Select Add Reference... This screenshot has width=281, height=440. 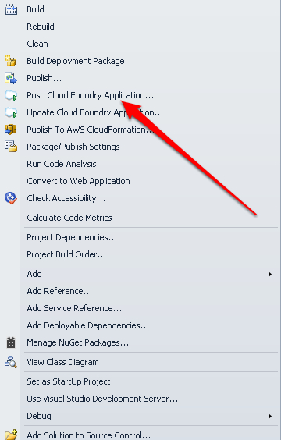(x=59, y=291)
